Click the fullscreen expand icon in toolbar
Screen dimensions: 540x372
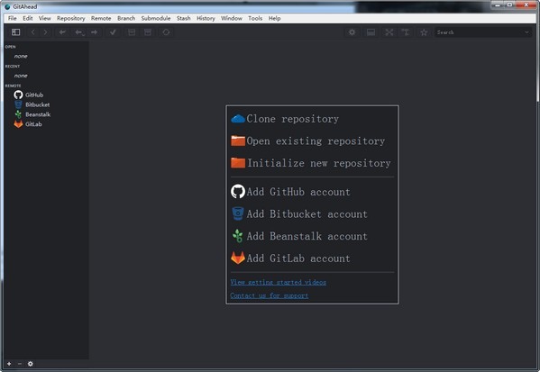389,32
